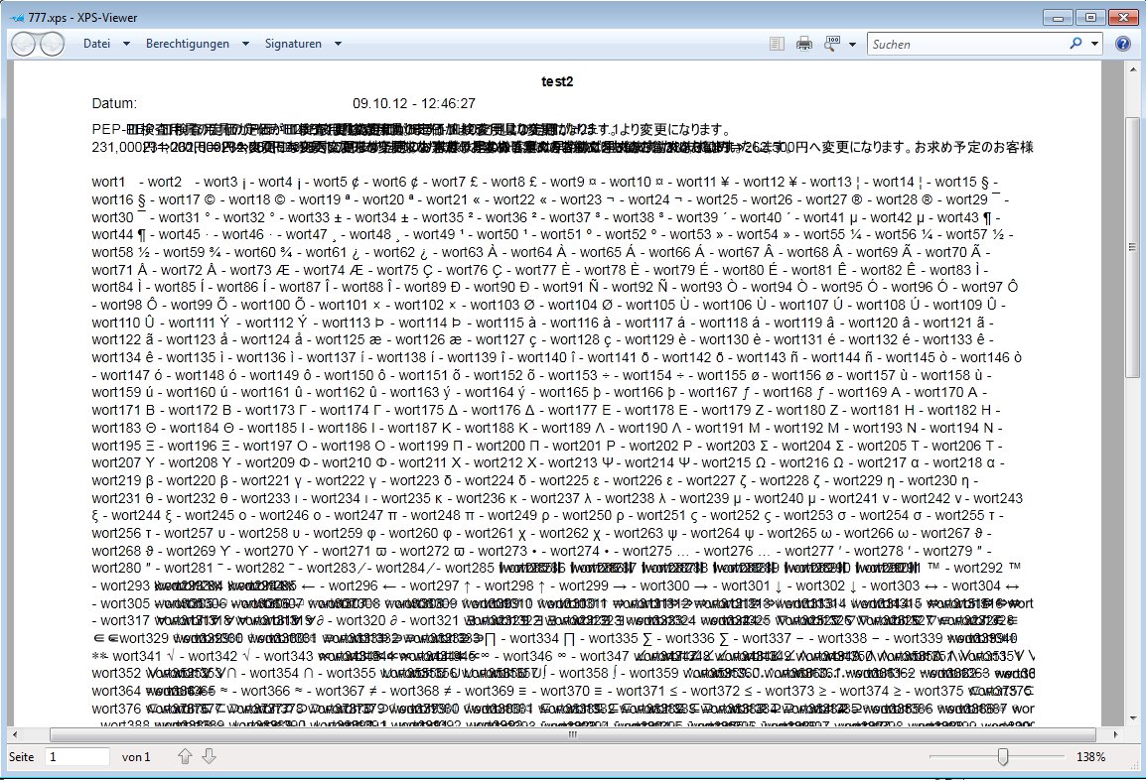Click the search magnifying glass icon
The height and width of the screenshot is (780, 1146).
point(1075,44)
